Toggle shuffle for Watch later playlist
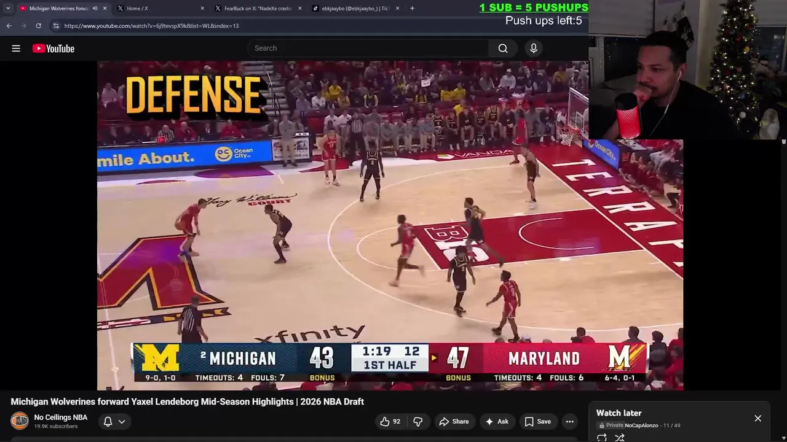787x442 pixels. [x=620, y=438]
